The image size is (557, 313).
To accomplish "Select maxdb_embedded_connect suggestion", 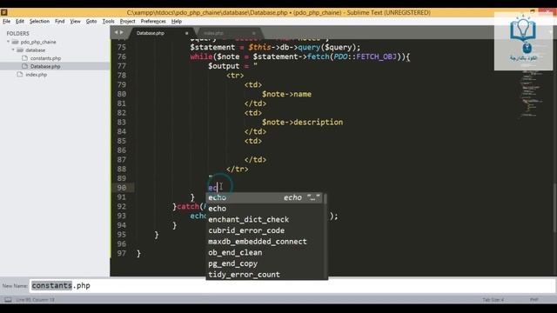I will [x=265, y=242].
